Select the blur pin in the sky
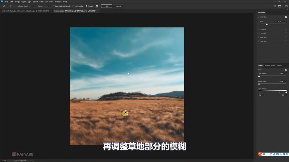289x162 pixels. click(128, 73)
